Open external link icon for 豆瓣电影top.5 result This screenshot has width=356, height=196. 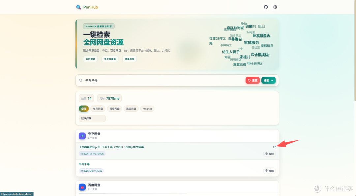tap(274, 147)
